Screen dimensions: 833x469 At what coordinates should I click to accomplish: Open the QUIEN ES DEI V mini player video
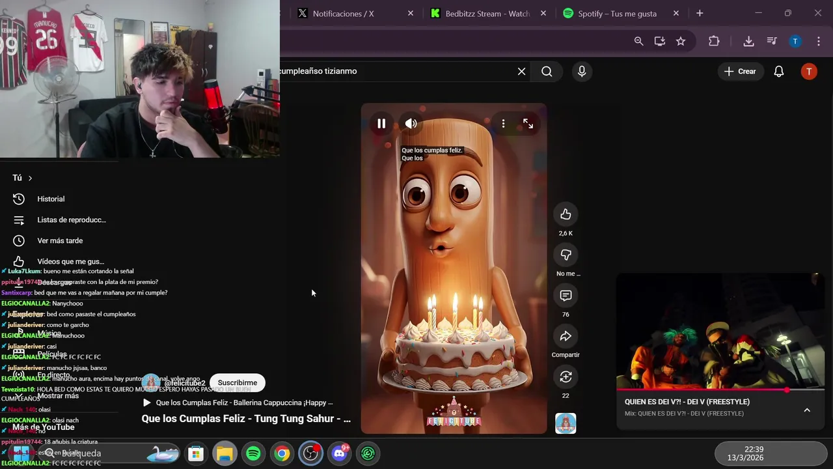tap(720, 331)
